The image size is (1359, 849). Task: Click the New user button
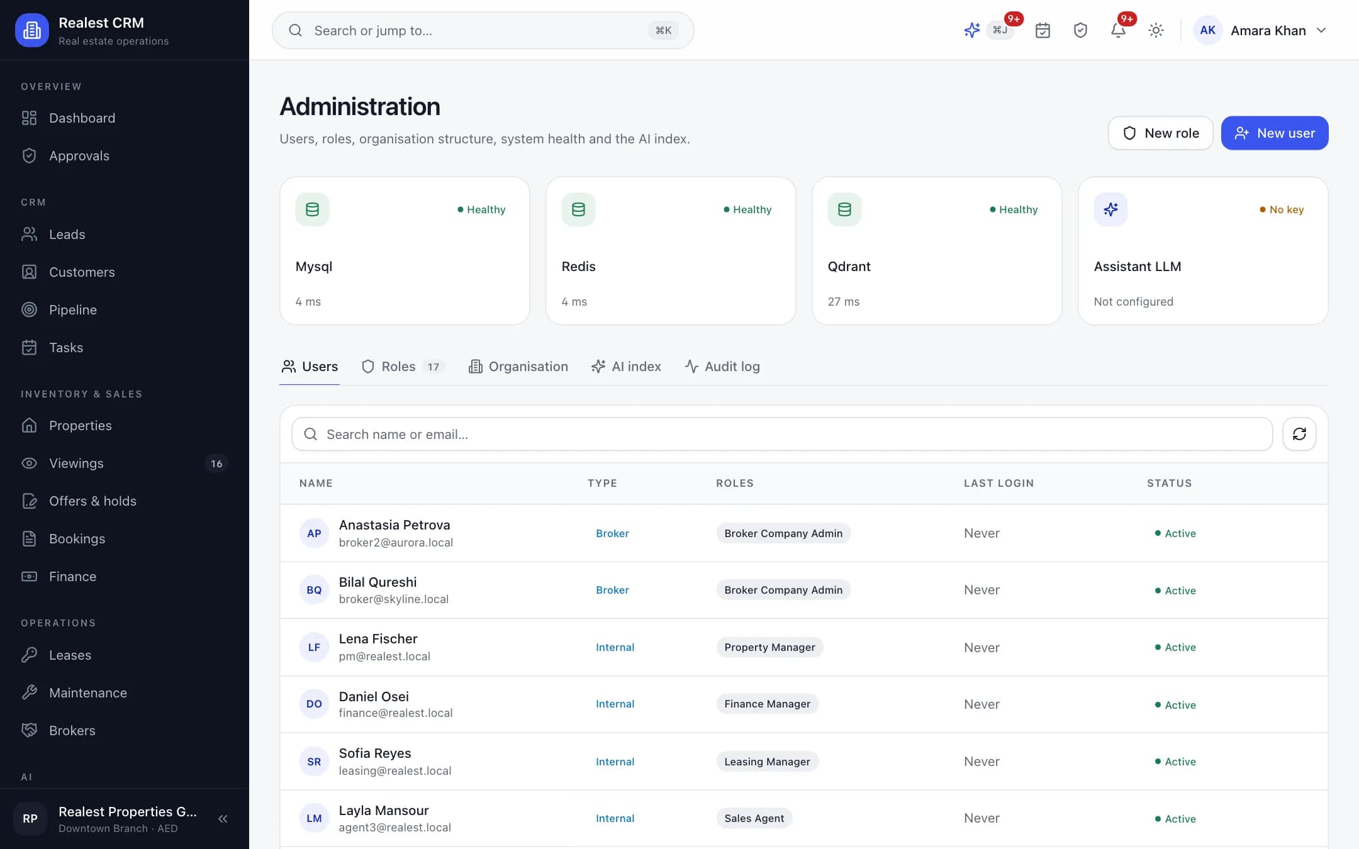coord(1275,133)
